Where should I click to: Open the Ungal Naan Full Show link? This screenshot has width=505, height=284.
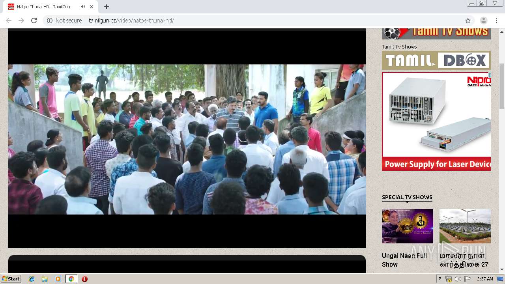(404, 260)
